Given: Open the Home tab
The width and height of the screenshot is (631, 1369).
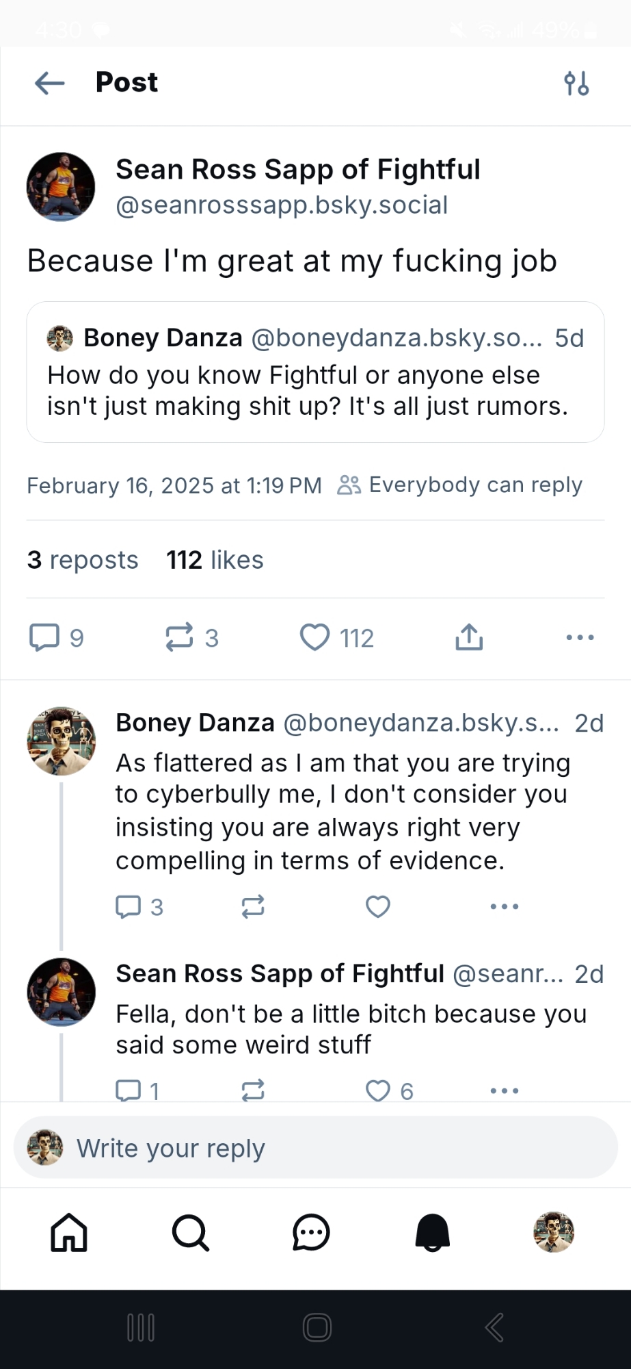Looking at the screenshot, I should pos(69,1232).
